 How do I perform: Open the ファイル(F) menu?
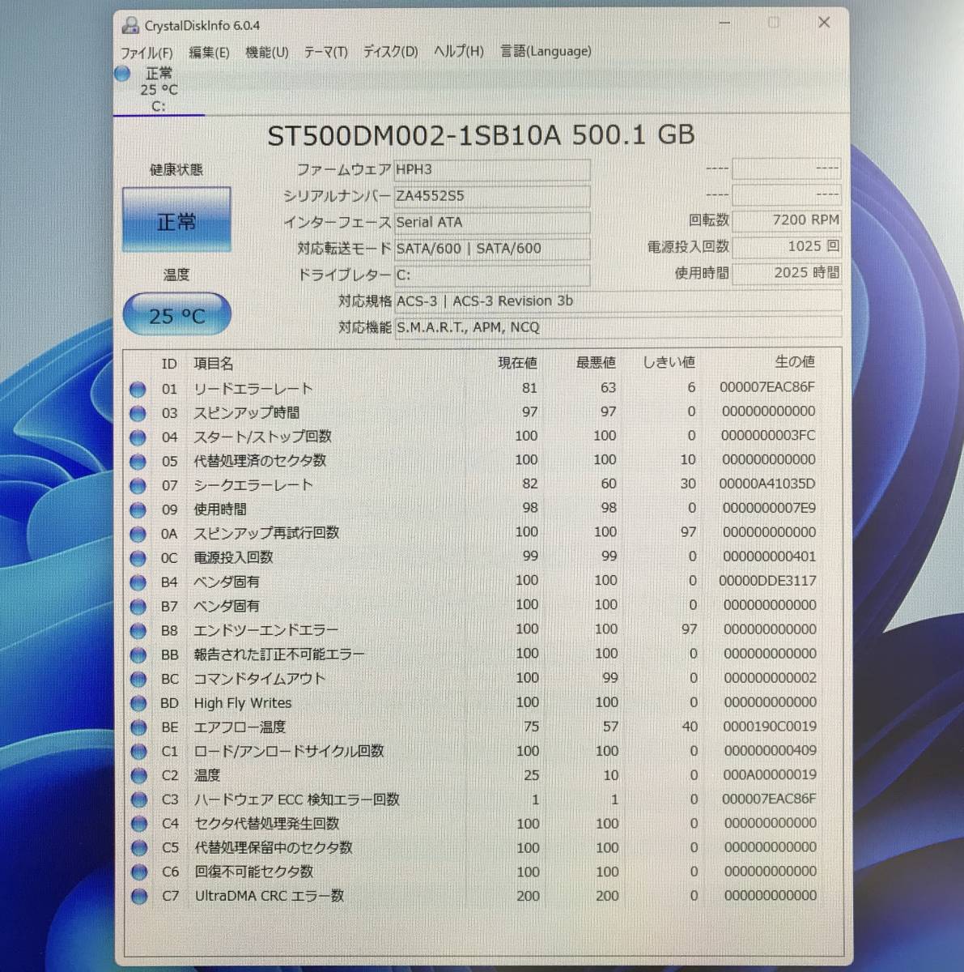(147, 53)
